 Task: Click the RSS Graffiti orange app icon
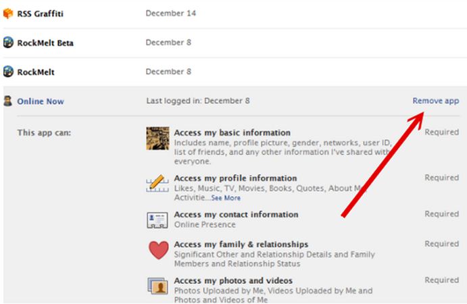[8, 13]
